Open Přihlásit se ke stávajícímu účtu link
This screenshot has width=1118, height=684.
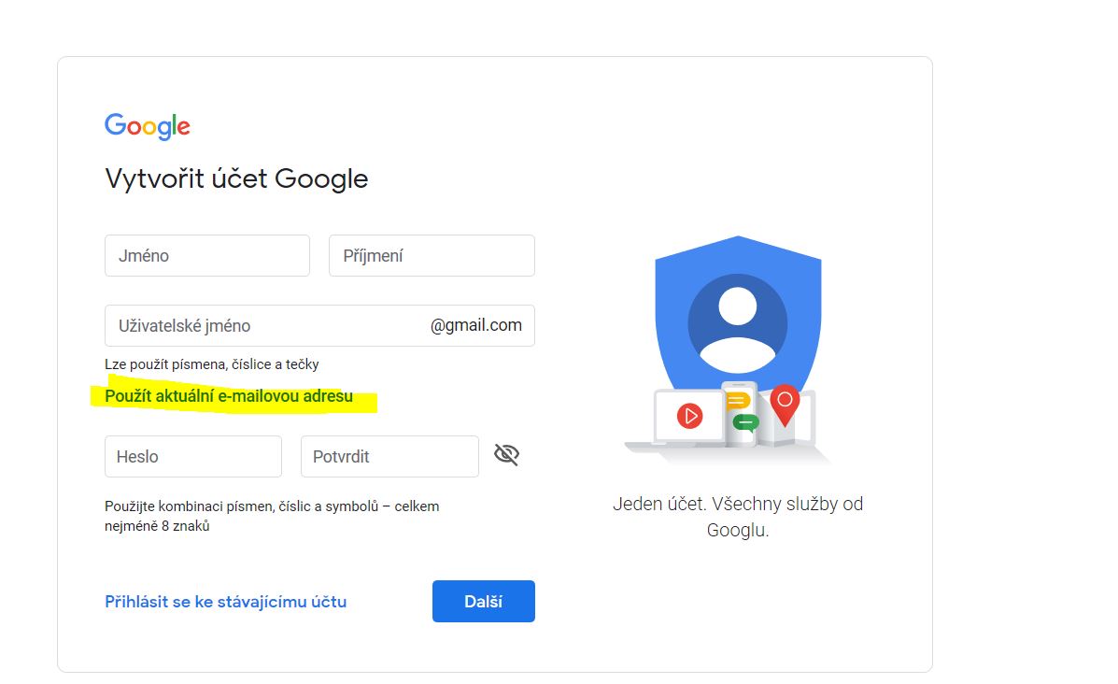[x=225, y=602]
